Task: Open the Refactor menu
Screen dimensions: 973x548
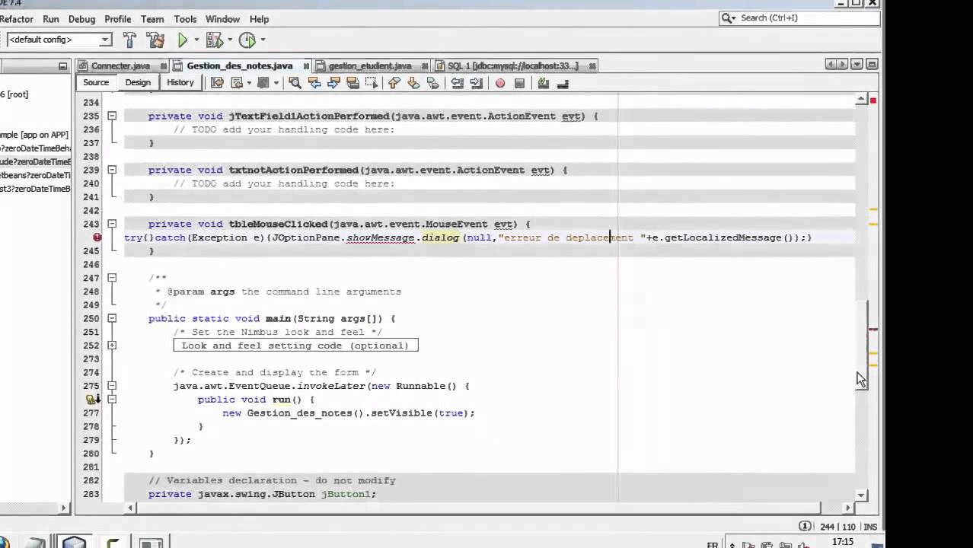Action: click(16, 19)
